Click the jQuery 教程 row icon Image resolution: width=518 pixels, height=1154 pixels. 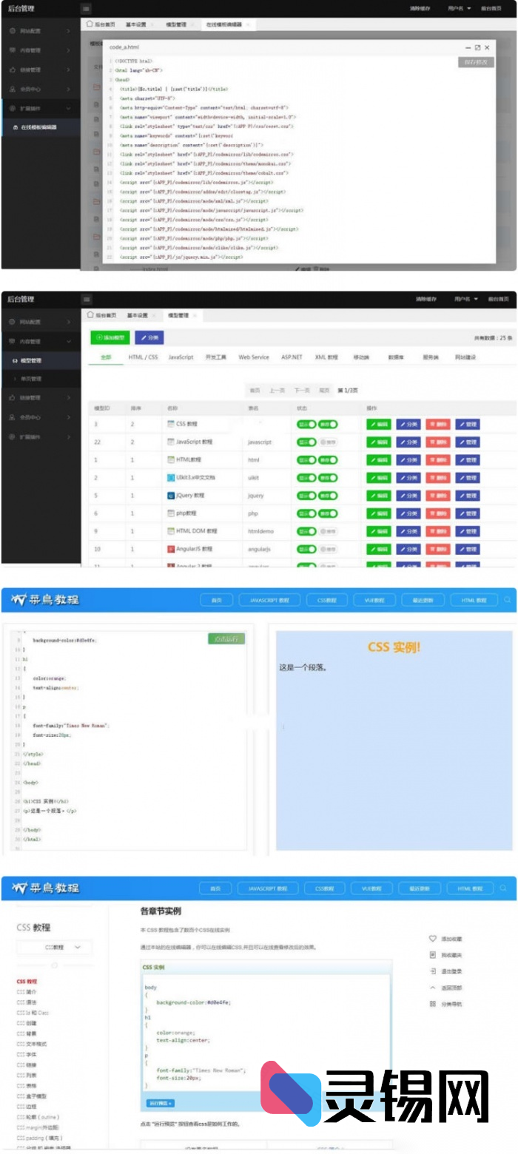tap(171, 495)
